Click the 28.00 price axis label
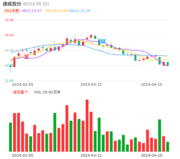This screenshot has width=180, height=159. [x=9, y=35]
